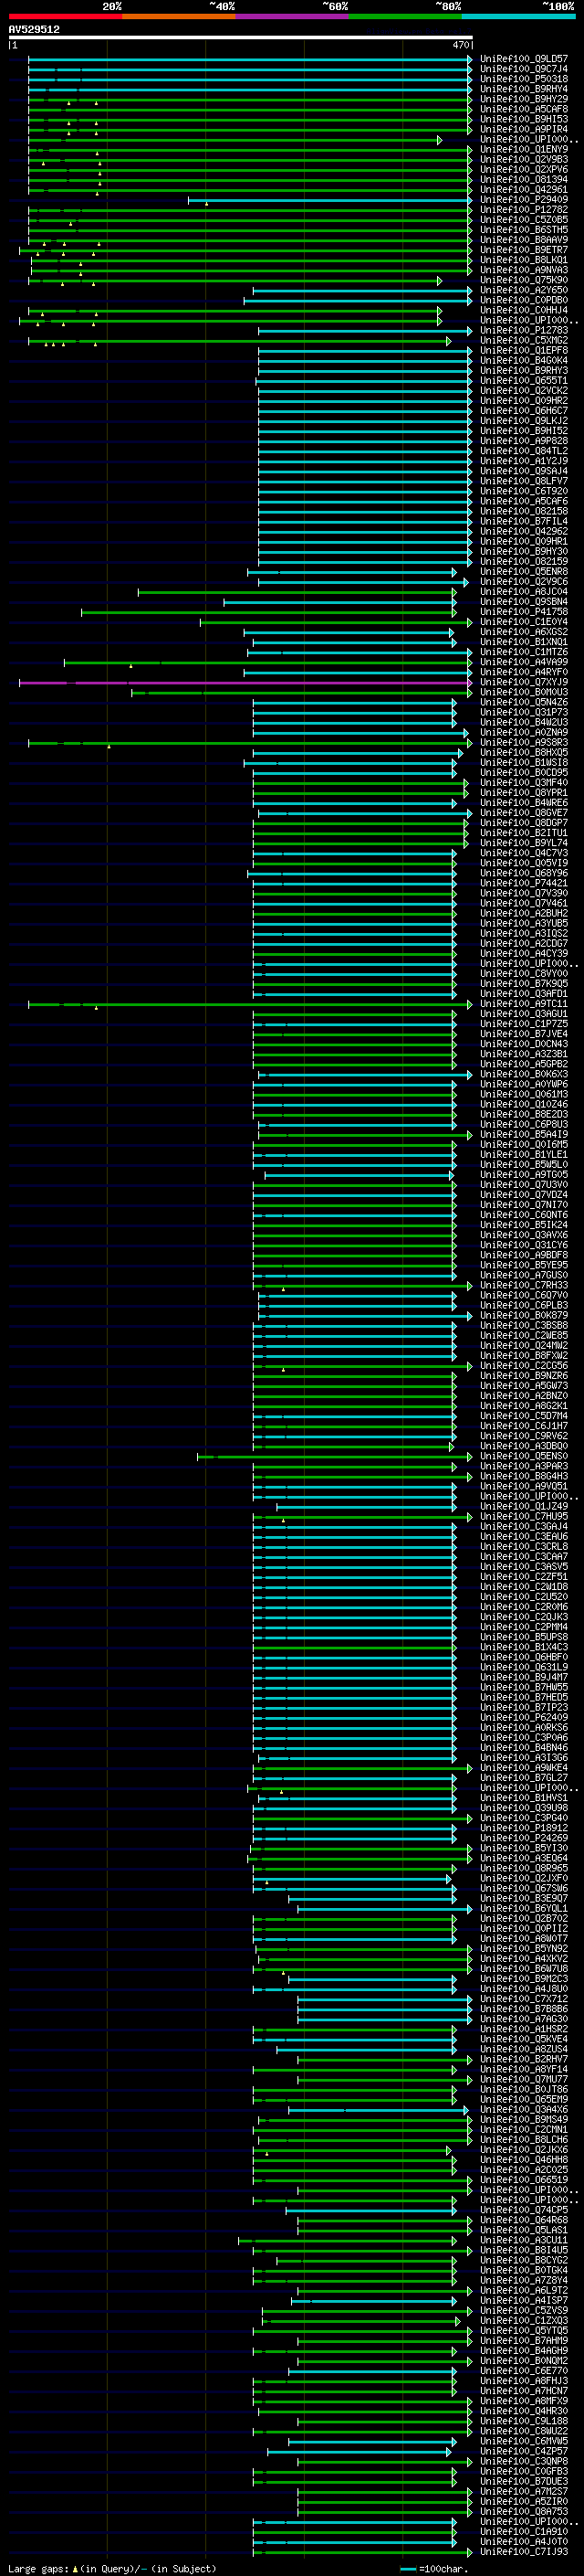Select hit UniRef100_A9PIR4
Image resolution: width=584 pixels, height=2576 pixels.
pyautogui.click(x=524, y=130)
